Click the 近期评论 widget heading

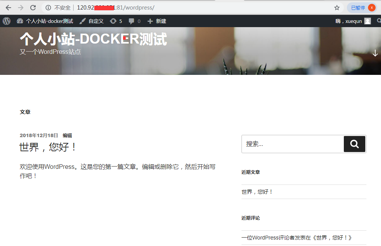point(251,218)
